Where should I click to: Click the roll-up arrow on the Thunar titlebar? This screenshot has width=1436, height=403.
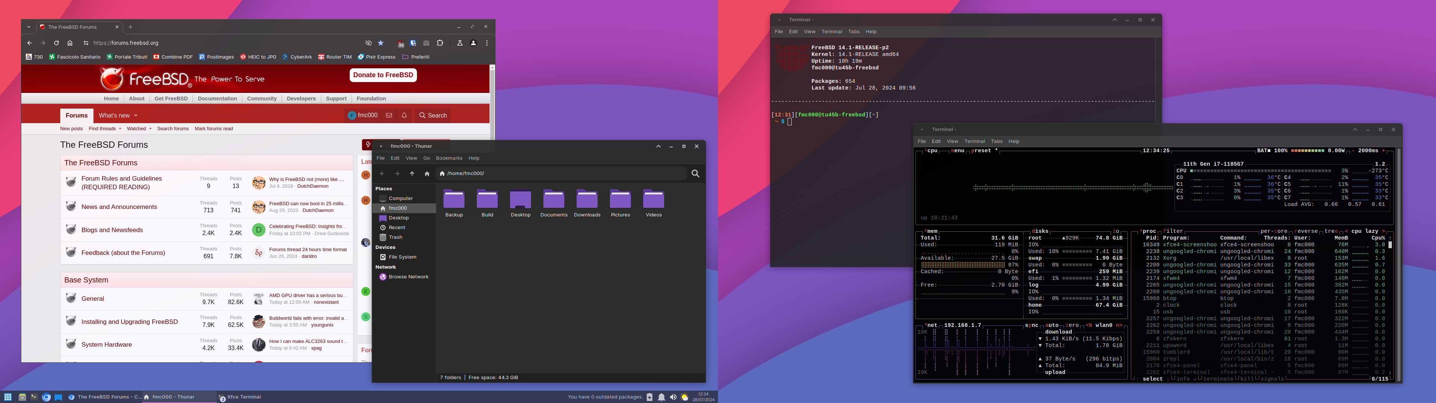click(658, 146)
